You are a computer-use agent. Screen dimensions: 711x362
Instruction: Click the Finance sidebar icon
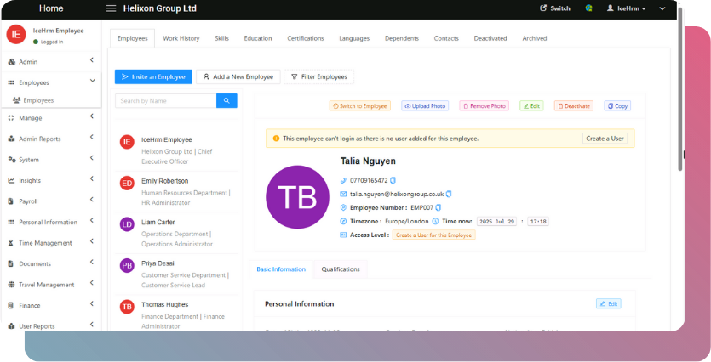click(x=11, y=305)
